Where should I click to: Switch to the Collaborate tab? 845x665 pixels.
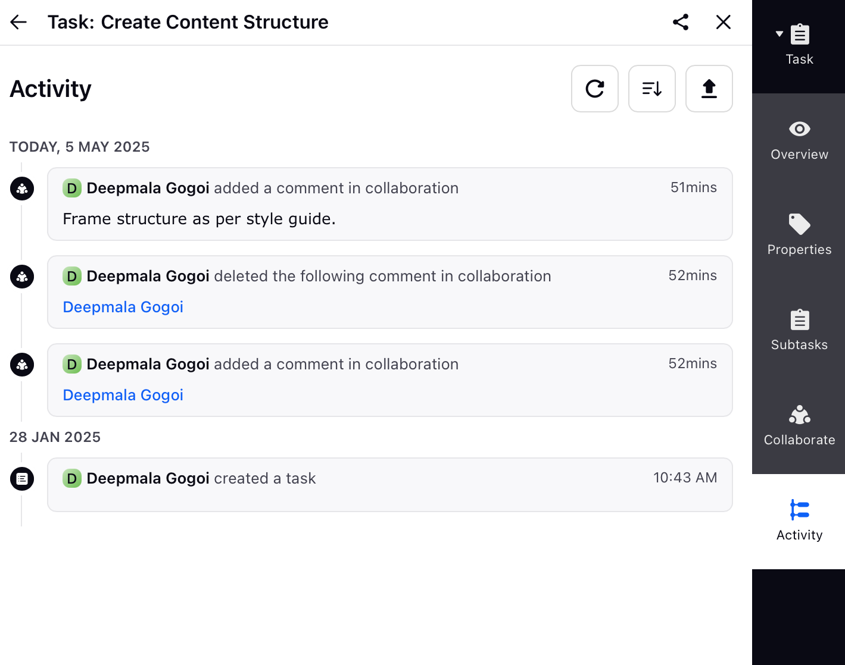[799, 426]
